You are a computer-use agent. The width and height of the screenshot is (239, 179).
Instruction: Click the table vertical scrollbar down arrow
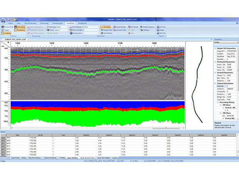coord(237,155)
